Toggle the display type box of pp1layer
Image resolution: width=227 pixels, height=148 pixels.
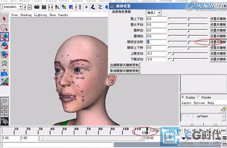click(x=189, y=116)
